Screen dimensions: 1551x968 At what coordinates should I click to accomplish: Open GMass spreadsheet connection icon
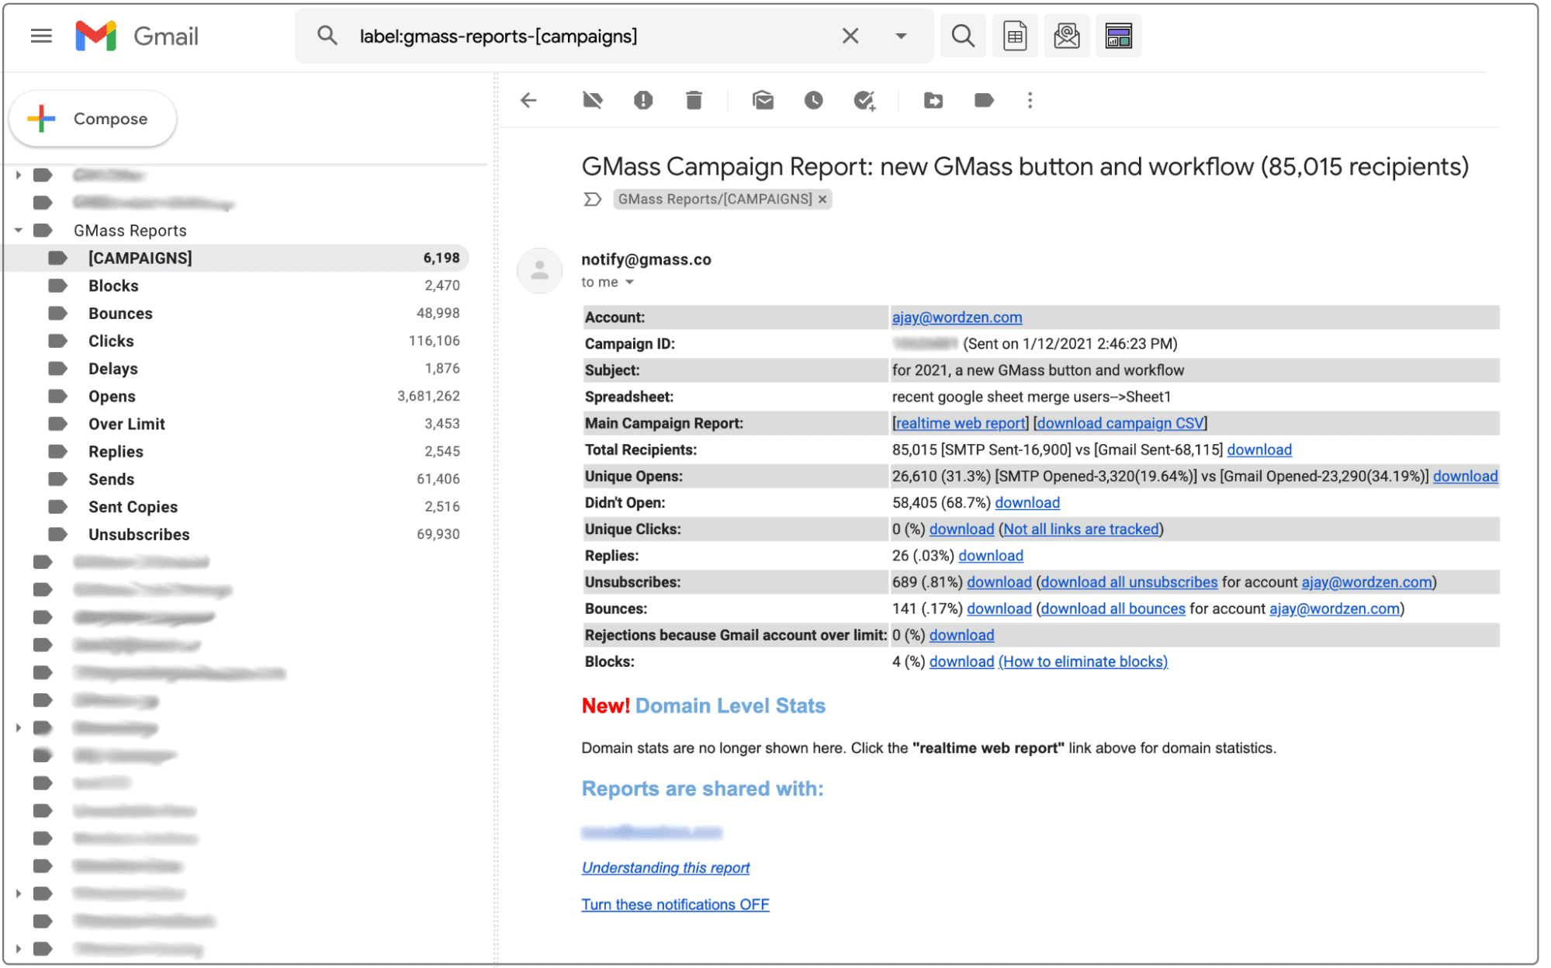pyautogui.click(x=1015, y=35)
